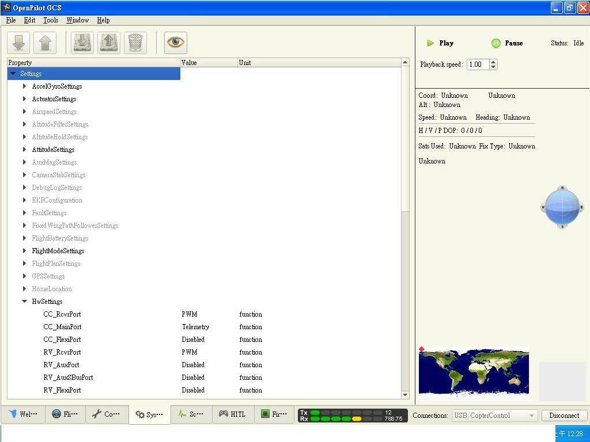Select the FlightBatterySettings tree item
Viewport: 590px width, 442px height.
tap(60, 238)
